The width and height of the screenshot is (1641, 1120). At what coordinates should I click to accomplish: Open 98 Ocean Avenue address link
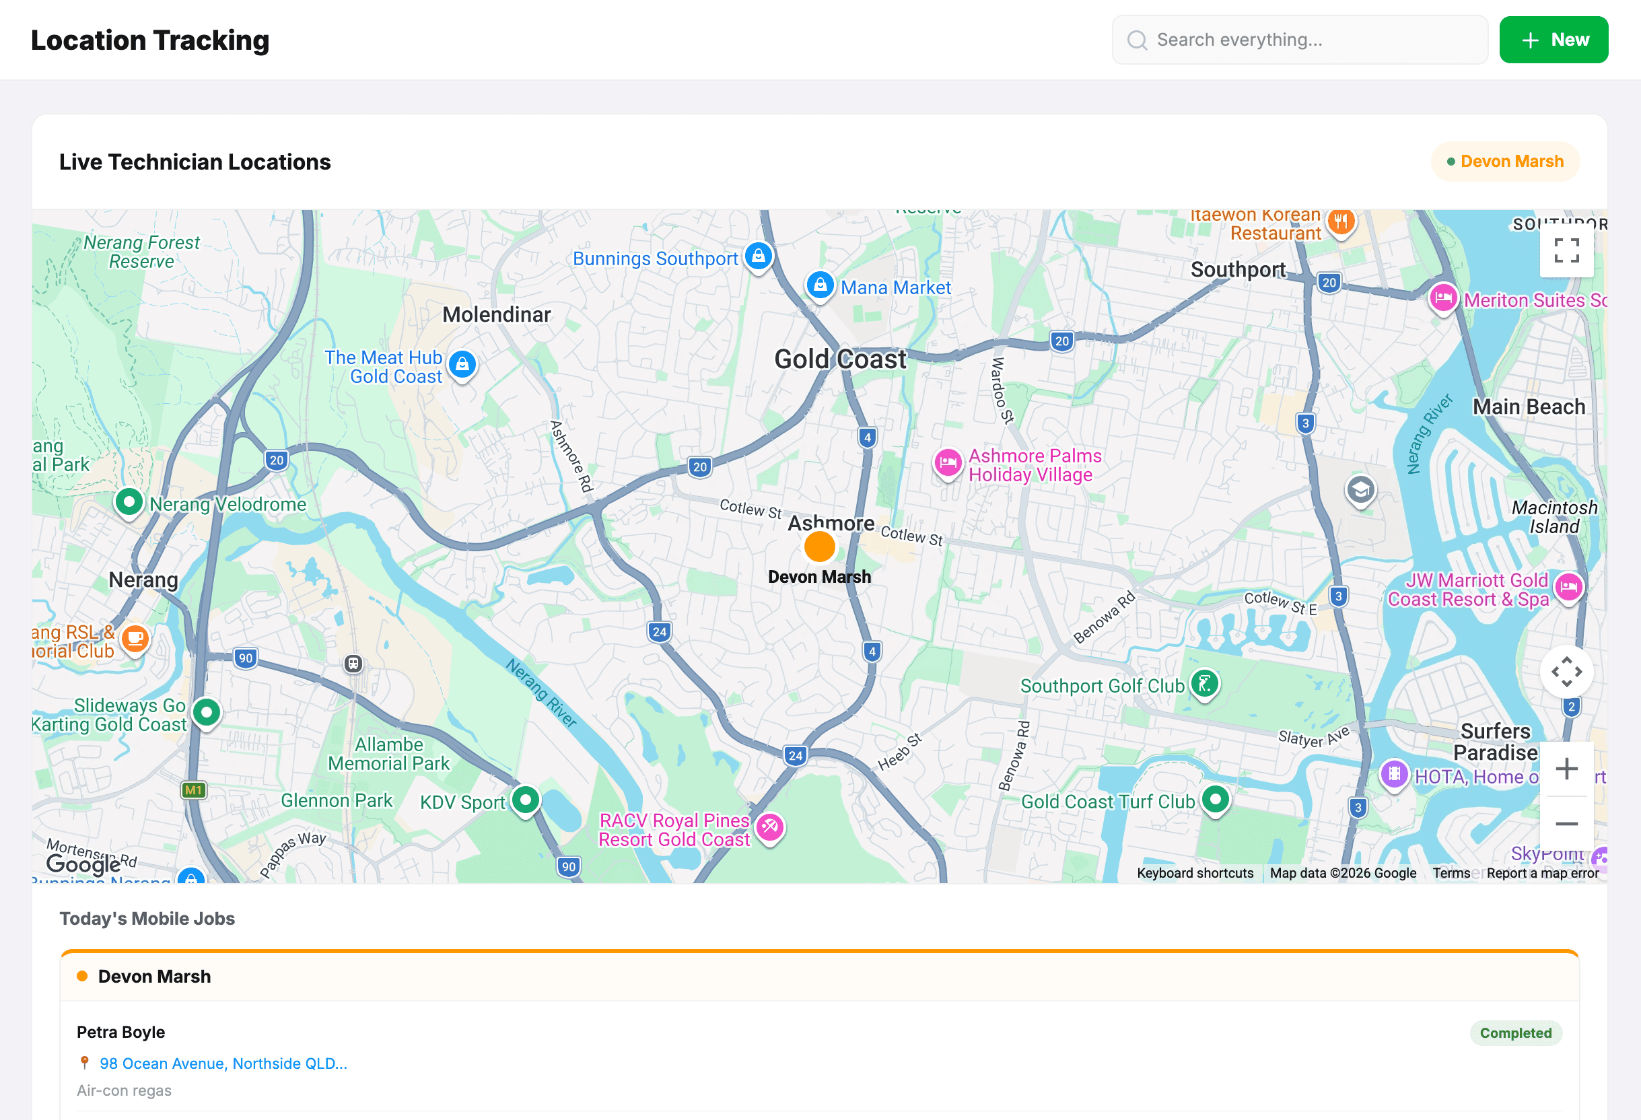[x=223, y=1063]
